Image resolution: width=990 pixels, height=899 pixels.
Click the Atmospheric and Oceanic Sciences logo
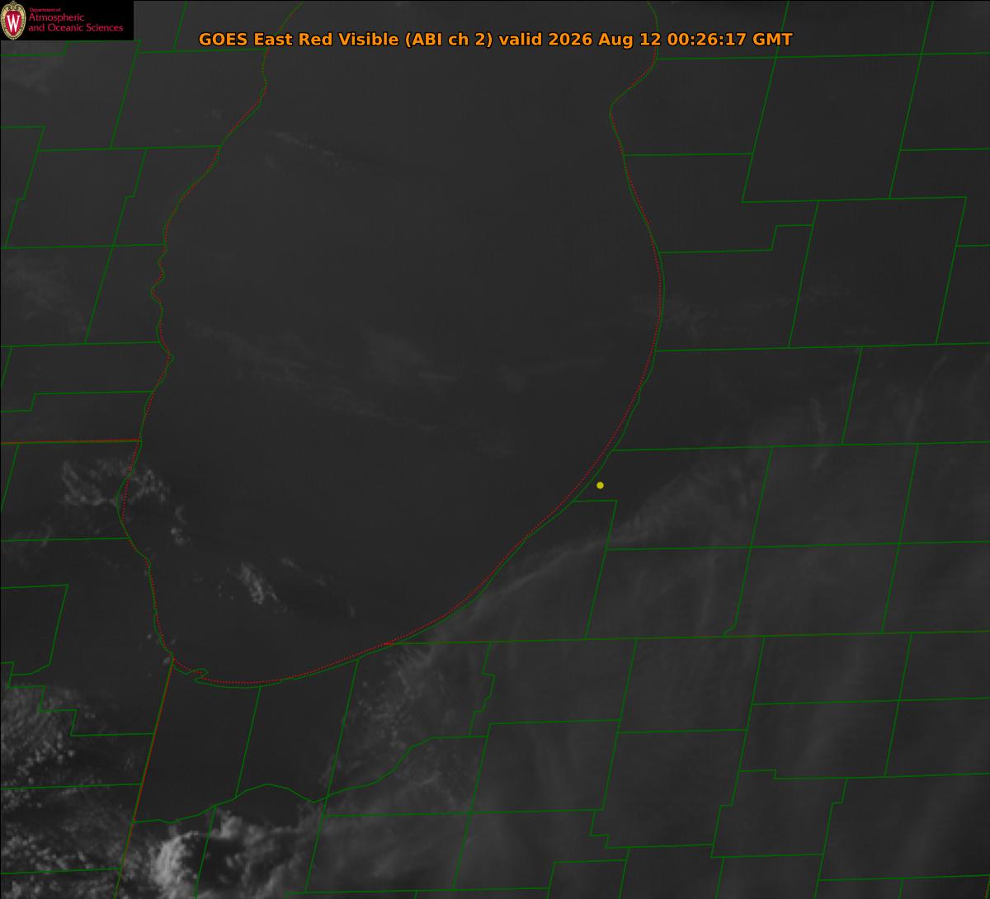pyautogui.click(x=66, y=21)
